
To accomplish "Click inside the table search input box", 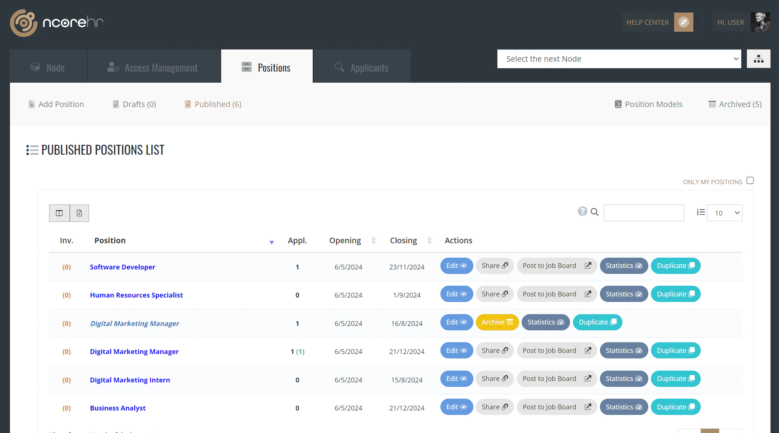I will (x=644, y=212).
